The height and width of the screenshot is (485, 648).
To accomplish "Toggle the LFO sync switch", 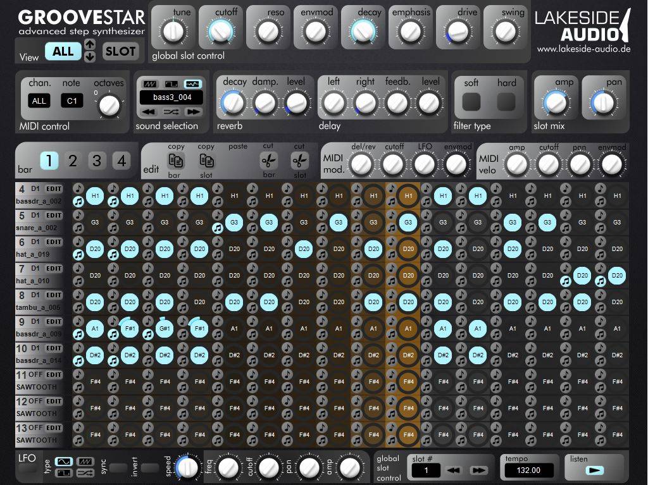I will (x=118, y=468).
